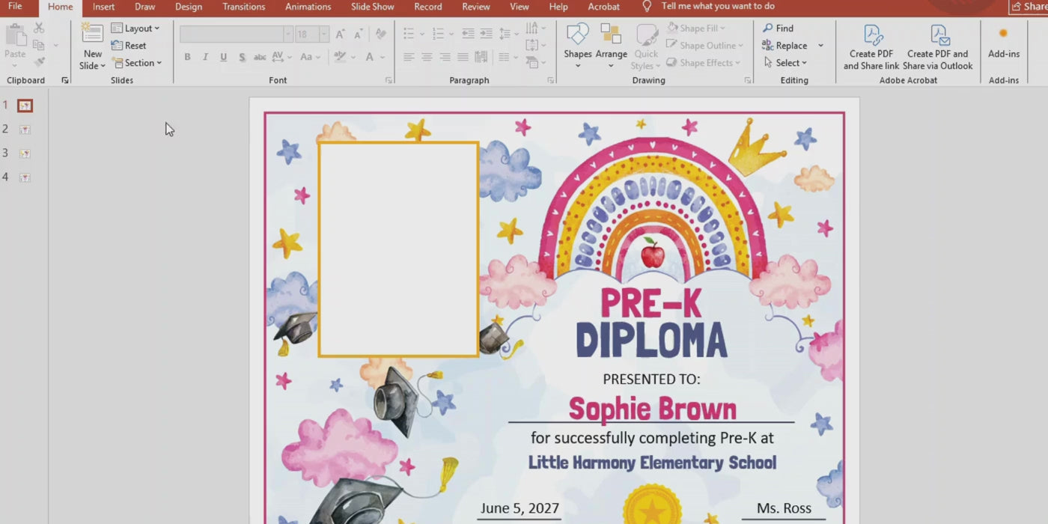Open the Transitions tab
The image size is (1048, 524).
point(243,7)
